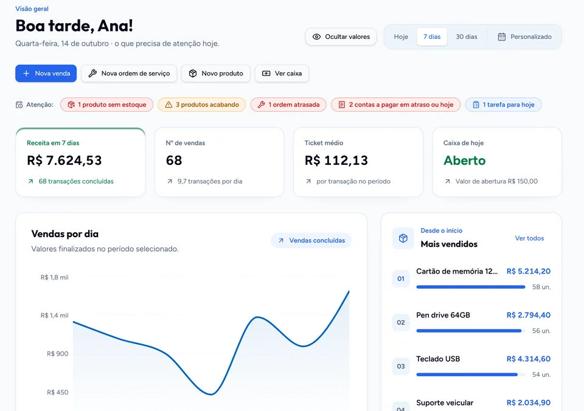This screenshot has height=411, width=584.
Task: Click the wrench icon in 1 ordem atrasada
Action: point(262,105)
